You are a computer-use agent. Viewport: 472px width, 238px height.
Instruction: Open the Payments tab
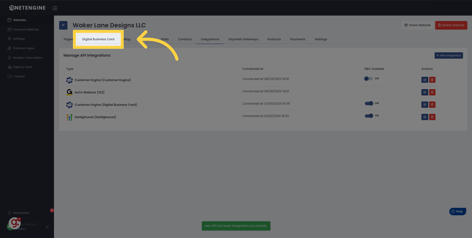click(297, 39)
